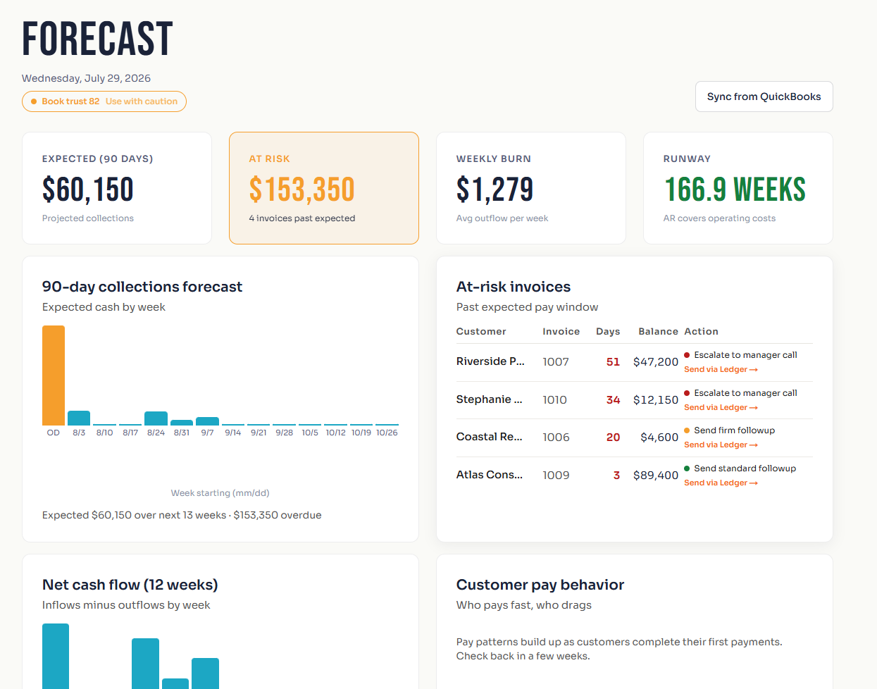Click the Forecast page title
This screenshot has height=689, width=877.
point(97,39)
